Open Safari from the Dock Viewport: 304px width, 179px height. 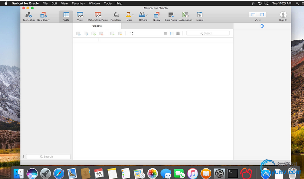59,173
